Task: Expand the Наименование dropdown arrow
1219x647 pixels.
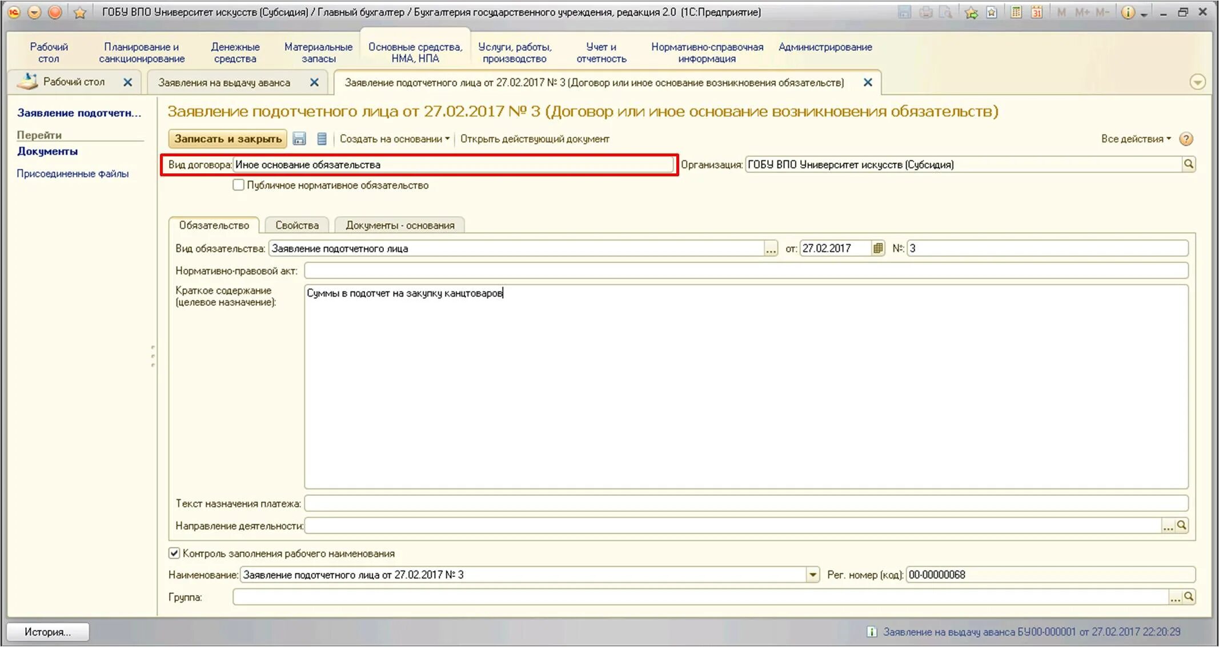Action: click(x=813, y=575)
